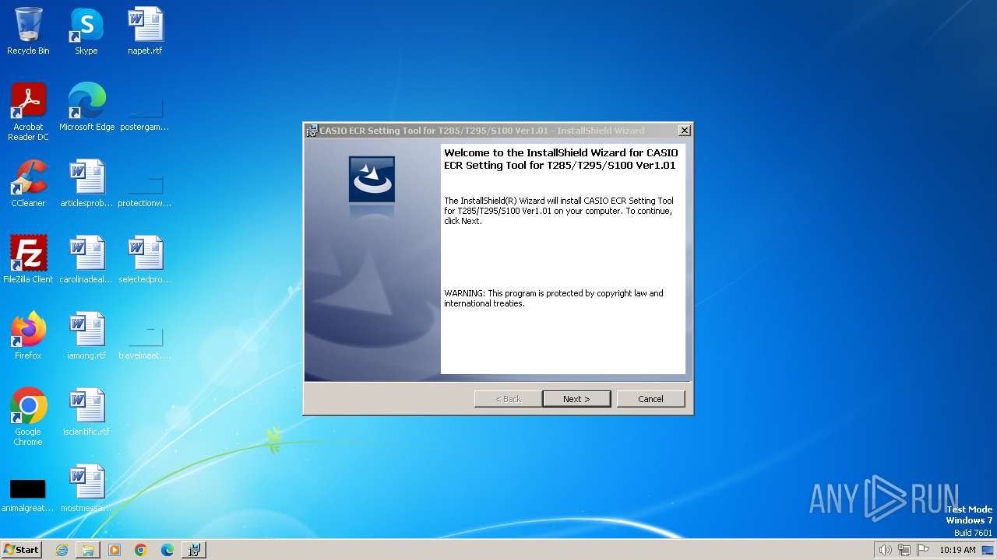Select the Microsoft Edge desktop shortcut

86,107
